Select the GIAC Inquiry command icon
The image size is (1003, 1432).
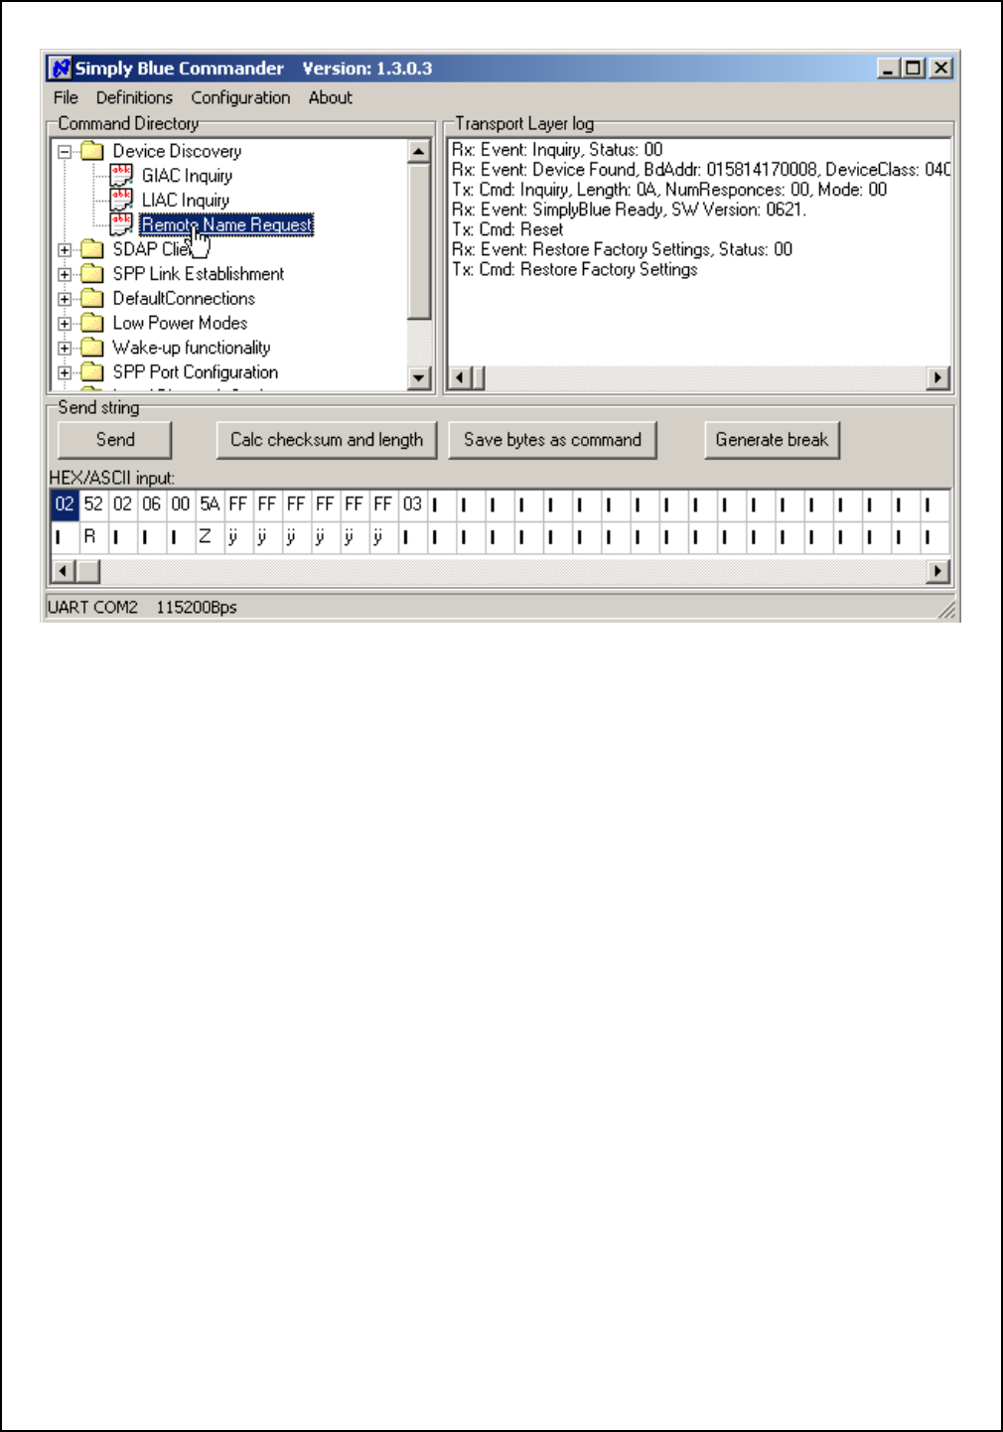pyautogui.click(x=121, y=176)
